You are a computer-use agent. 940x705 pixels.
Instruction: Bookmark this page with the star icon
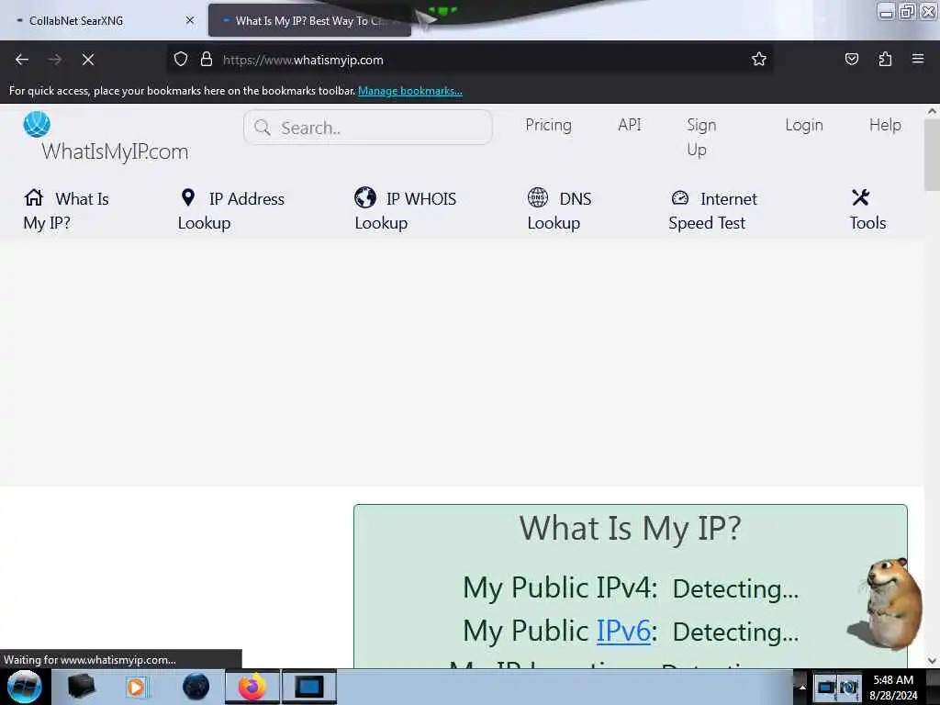pos(759,60)
